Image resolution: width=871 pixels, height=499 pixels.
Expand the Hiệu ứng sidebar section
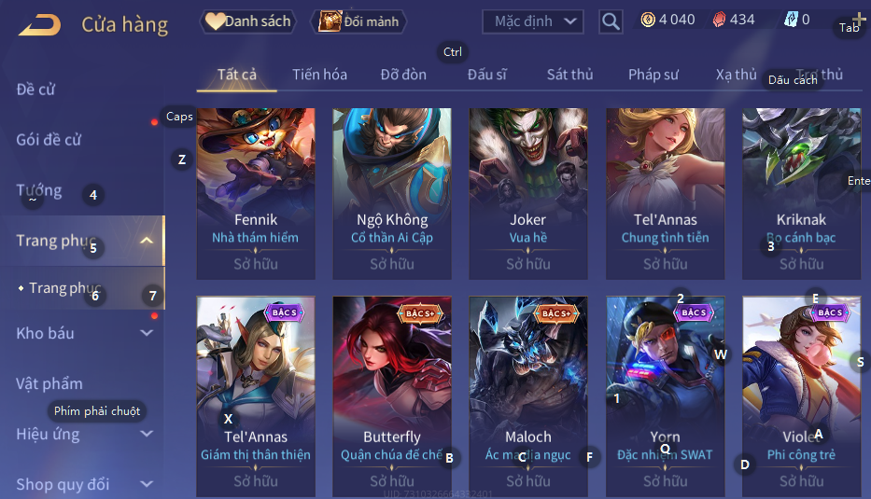coord(147,434)
